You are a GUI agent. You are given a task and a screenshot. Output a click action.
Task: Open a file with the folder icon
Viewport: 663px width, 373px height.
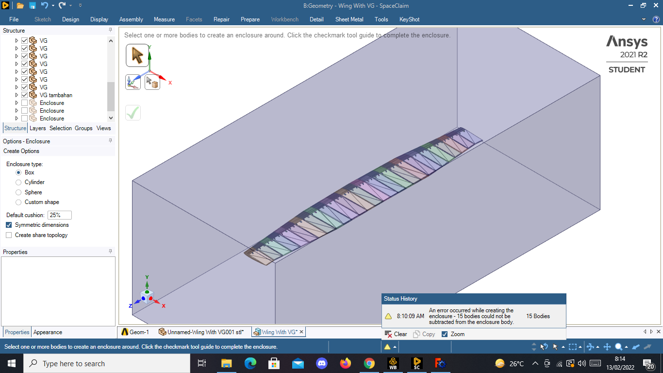(x=20, y=6)
